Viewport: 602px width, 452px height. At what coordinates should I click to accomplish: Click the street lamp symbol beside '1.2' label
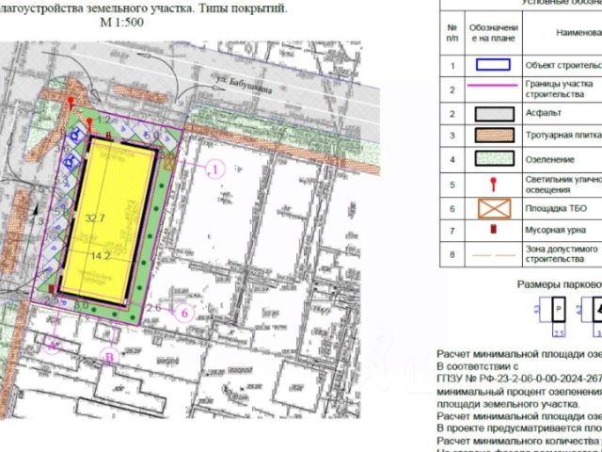tap(89, 124)
